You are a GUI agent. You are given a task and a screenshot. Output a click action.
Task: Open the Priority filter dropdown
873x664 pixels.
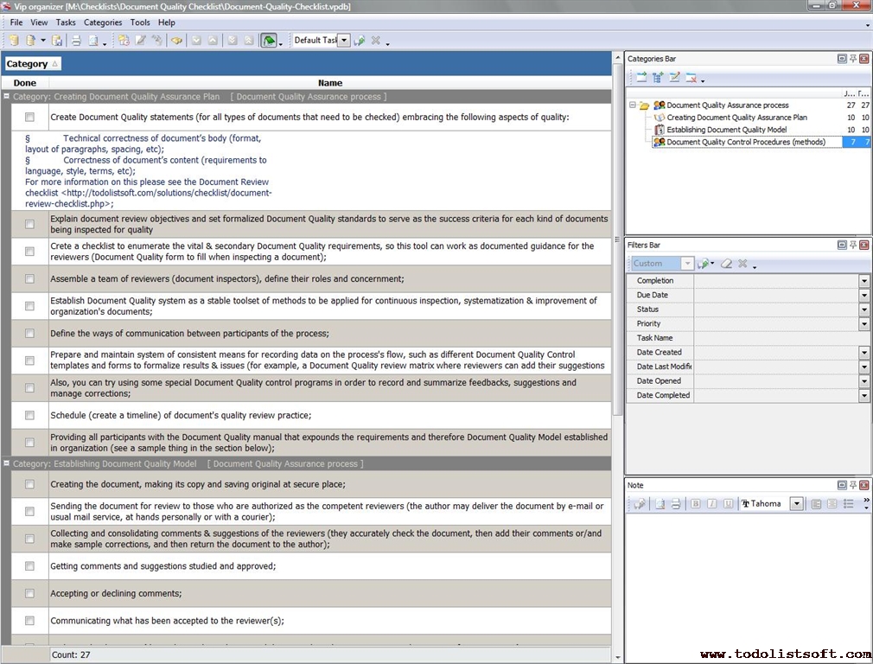pos(863,323)
